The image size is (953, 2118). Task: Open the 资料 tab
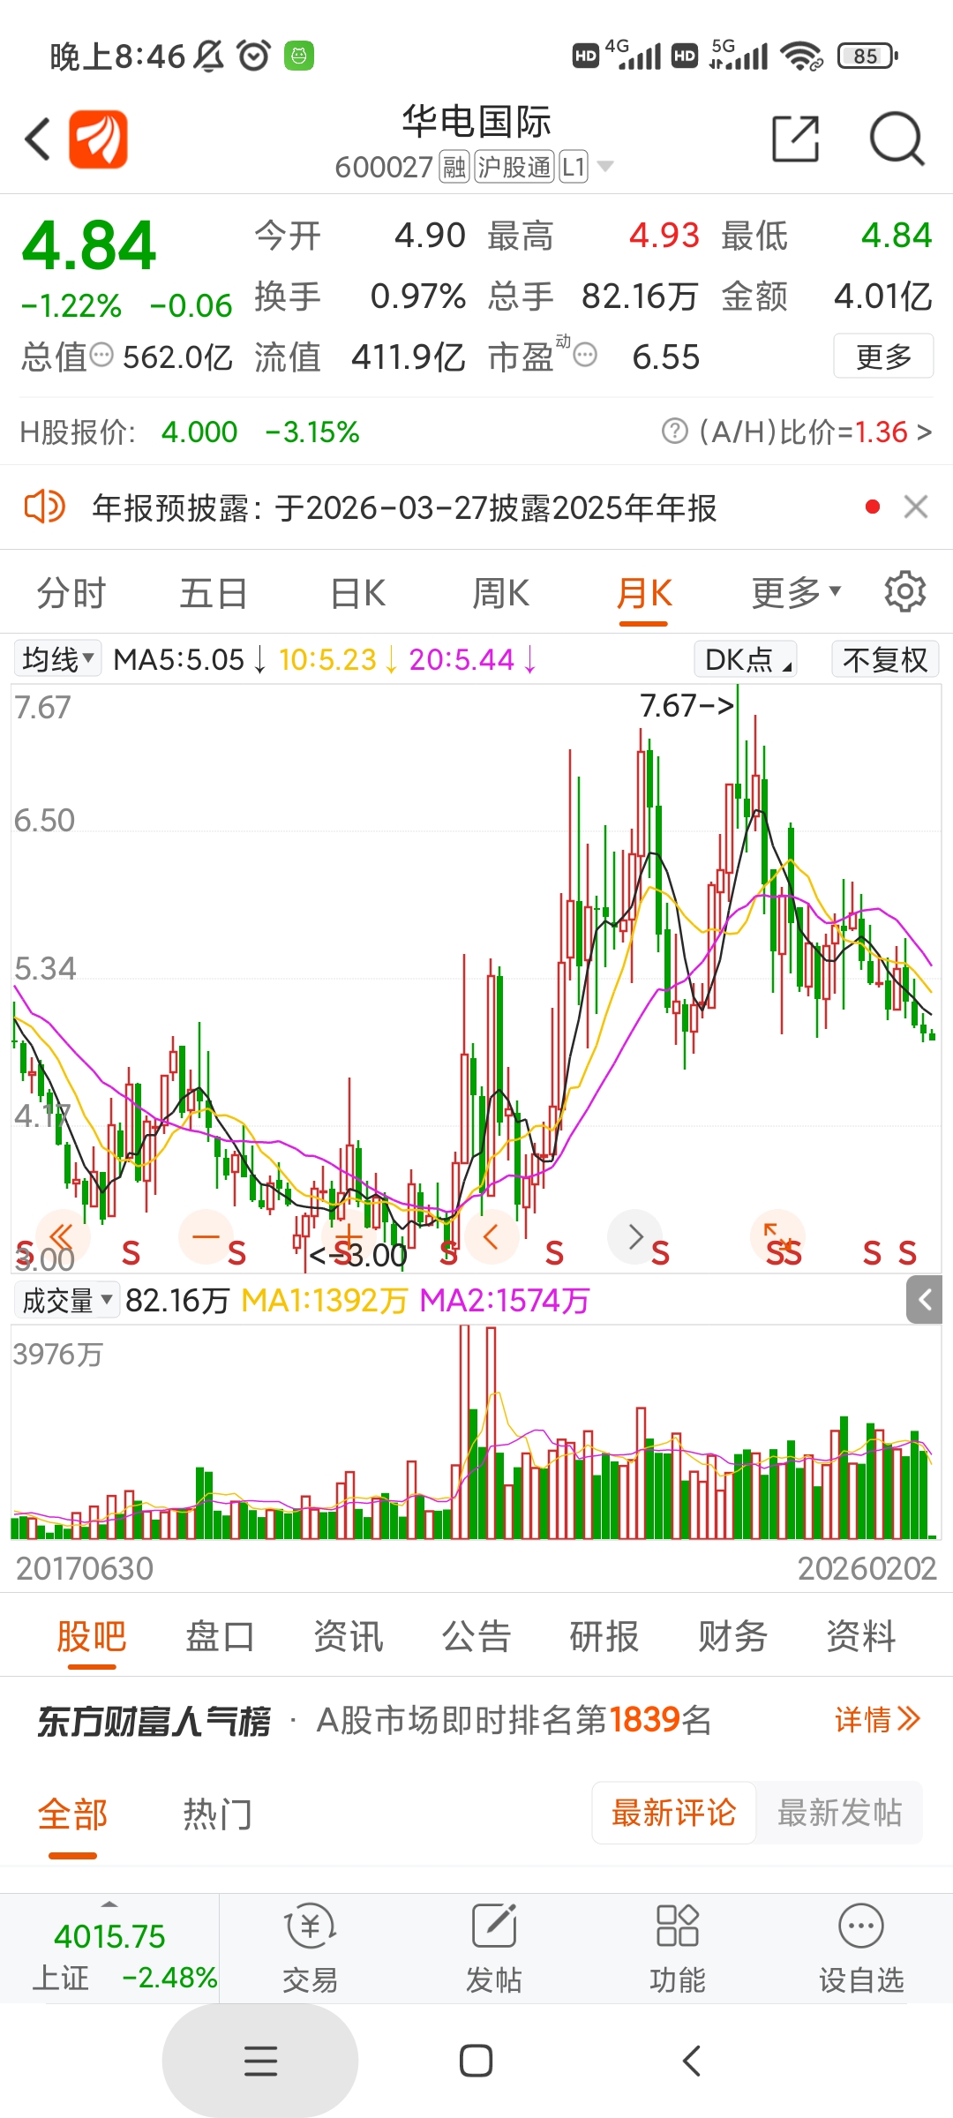pos(860,1636)
